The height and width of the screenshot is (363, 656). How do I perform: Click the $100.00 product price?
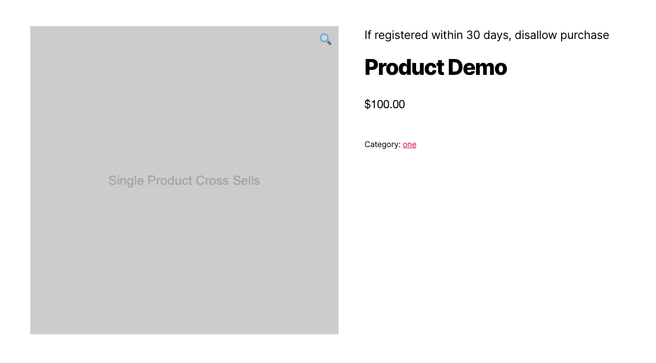[385, 104]
